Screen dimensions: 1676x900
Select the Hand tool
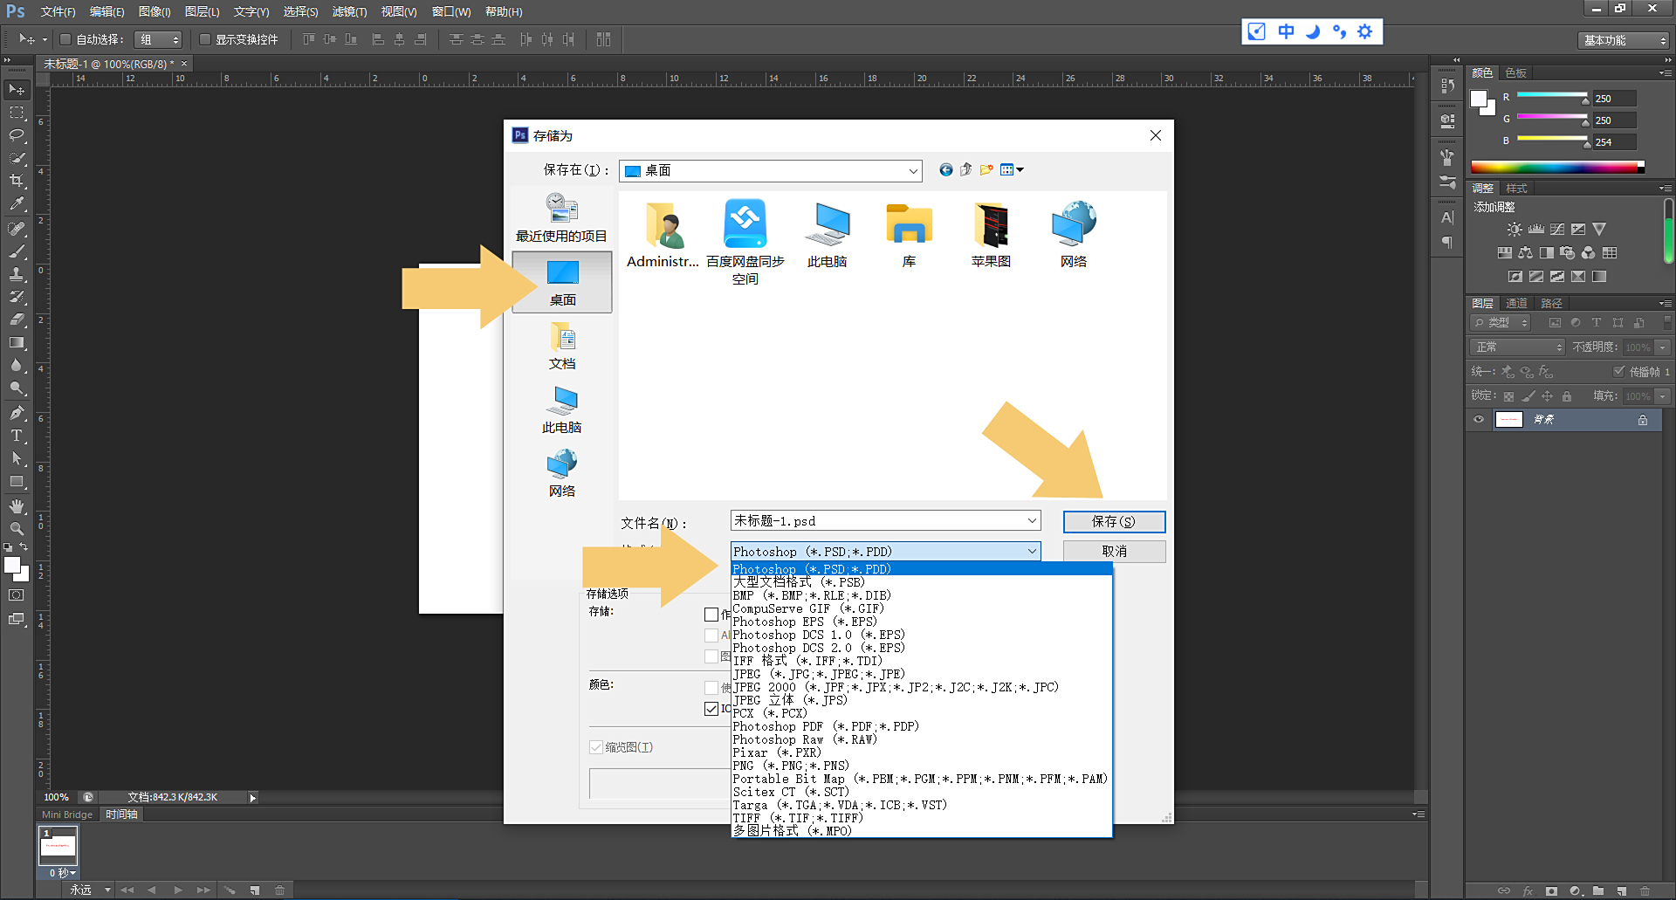(17, 506)
